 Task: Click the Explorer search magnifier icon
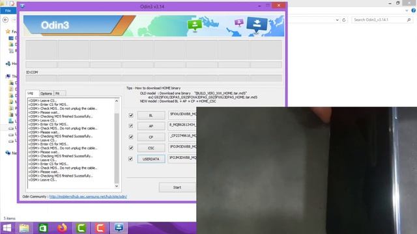(x=409, y=20)
